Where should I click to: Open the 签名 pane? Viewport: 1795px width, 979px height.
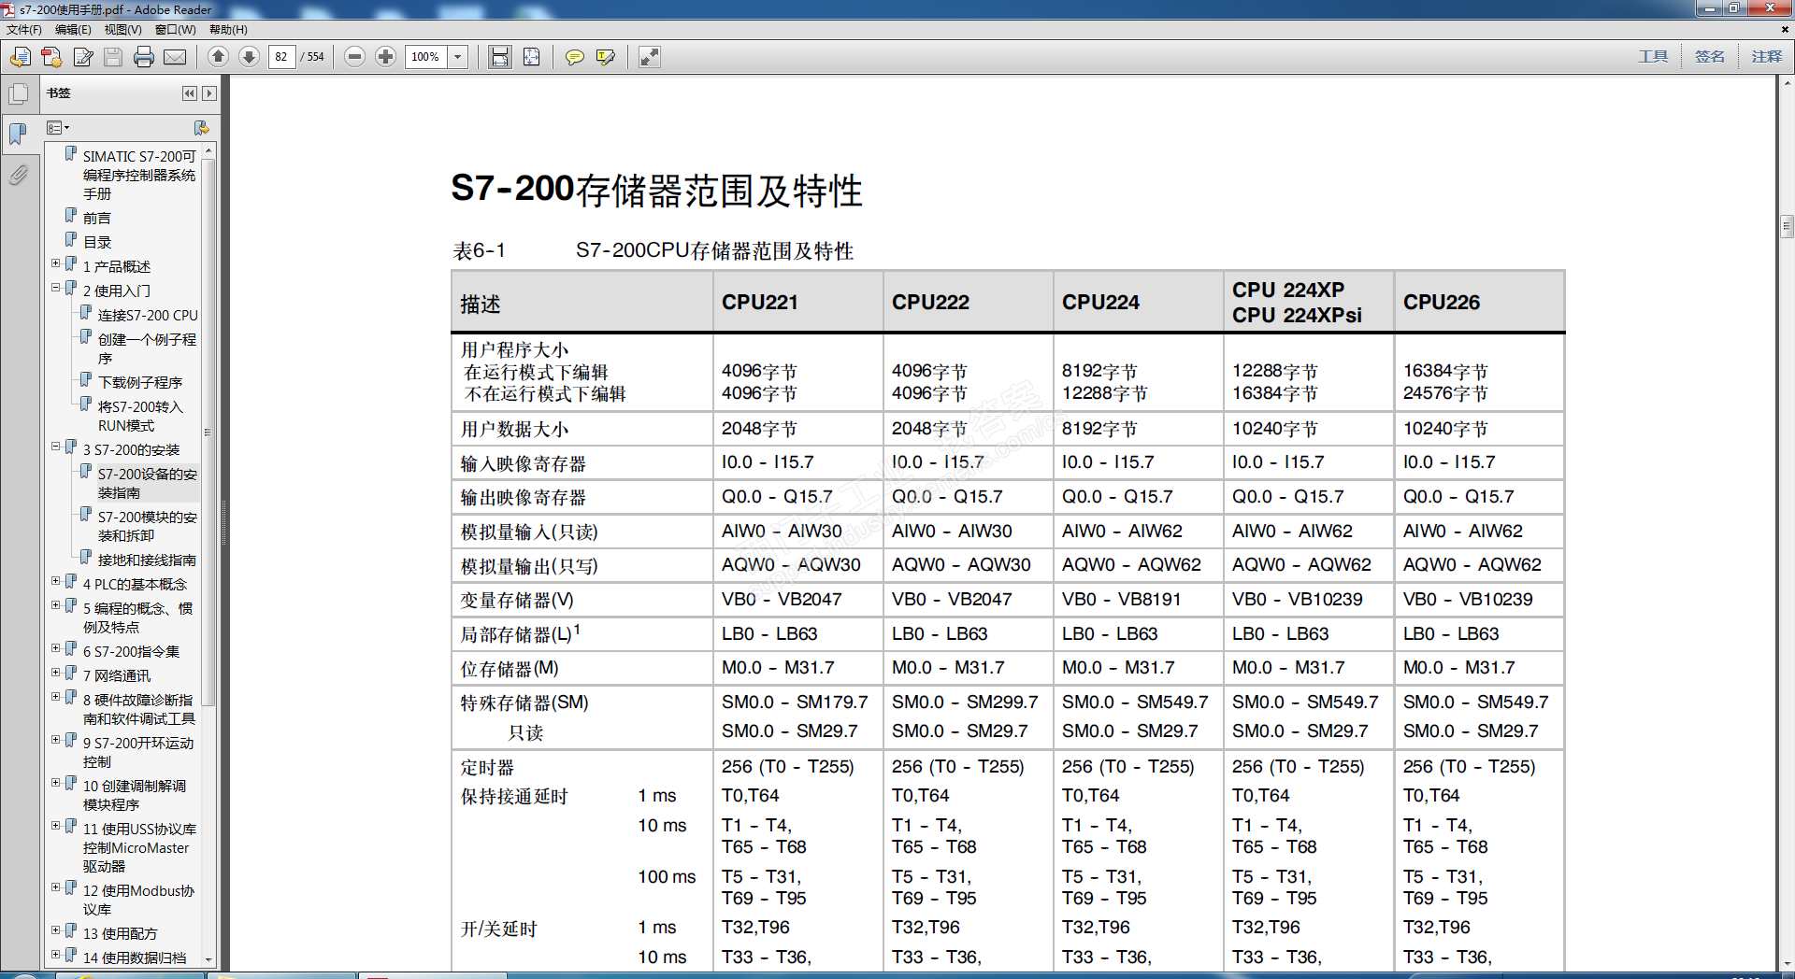[1710, 57]
